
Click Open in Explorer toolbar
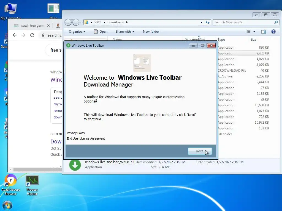(101, 32)
